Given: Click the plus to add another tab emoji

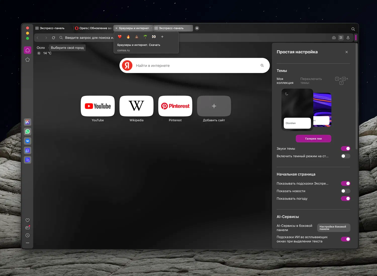Looking at the screenshot, I should (162, 37).
